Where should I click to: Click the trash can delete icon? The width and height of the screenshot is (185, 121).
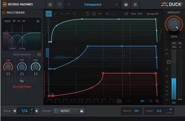coord(87,14)
